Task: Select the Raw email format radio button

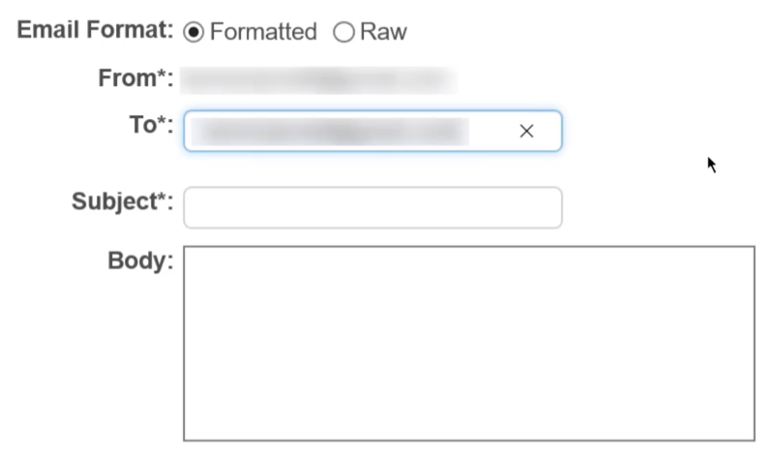Action: coord(343,32)
